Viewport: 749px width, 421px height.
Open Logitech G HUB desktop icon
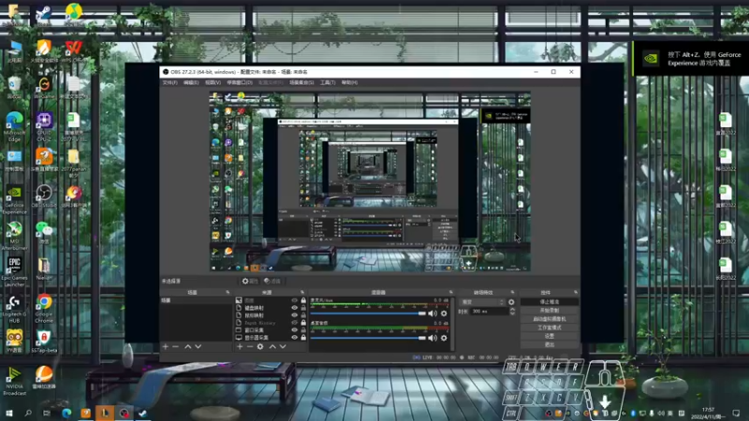point(14,309)
